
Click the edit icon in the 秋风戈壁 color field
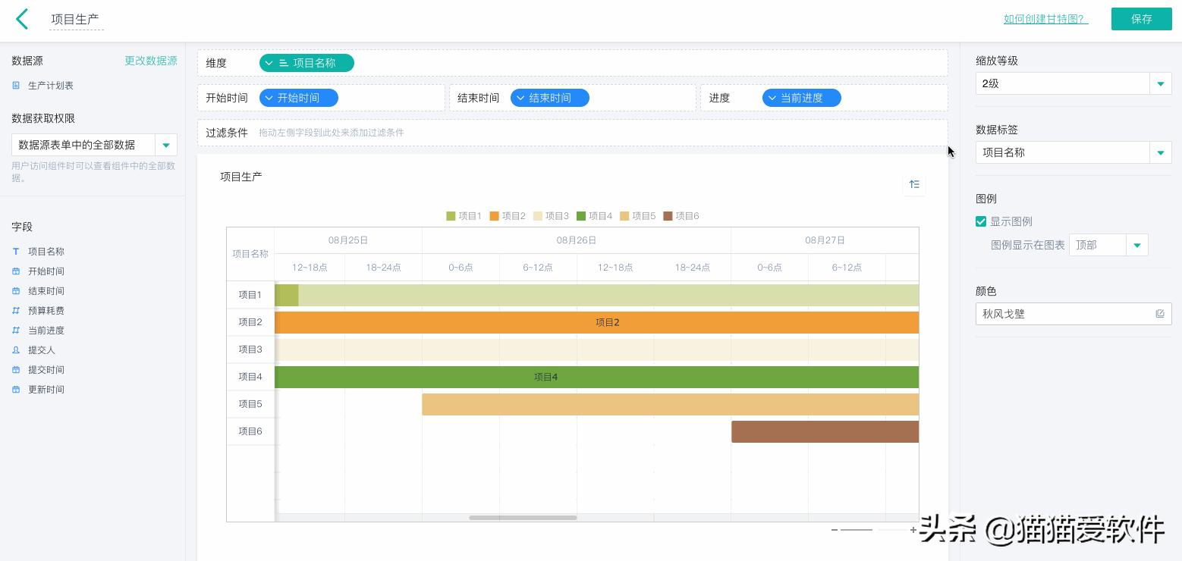pos(1159,314)
